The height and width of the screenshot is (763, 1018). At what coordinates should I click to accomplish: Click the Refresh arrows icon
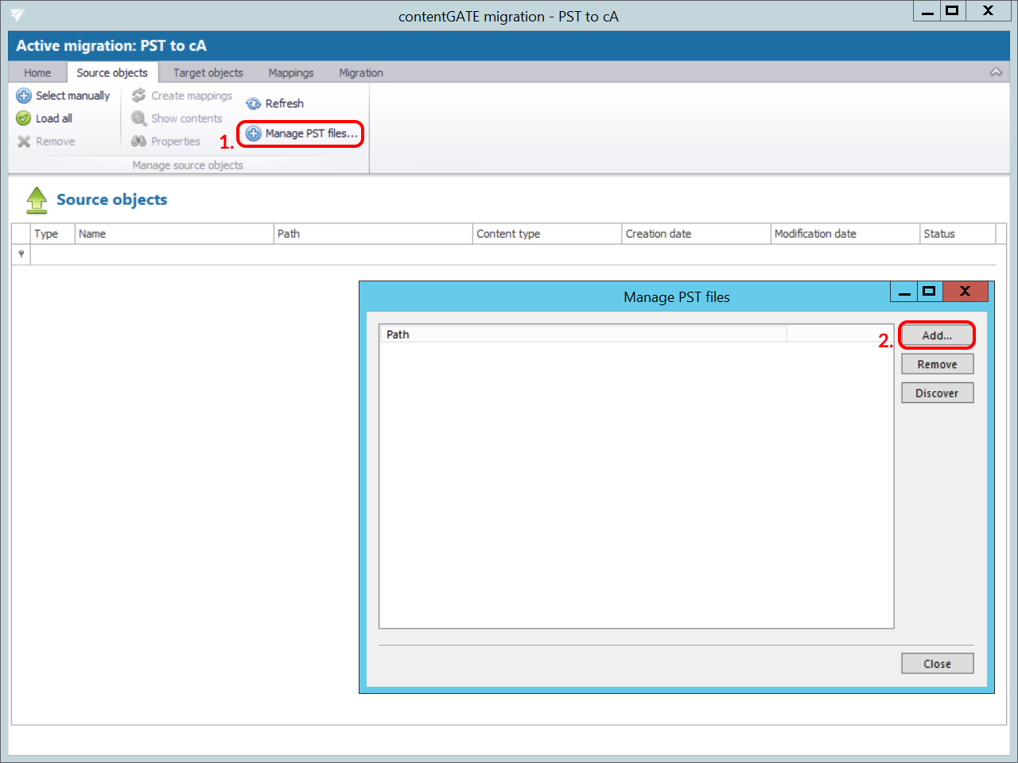254,104
